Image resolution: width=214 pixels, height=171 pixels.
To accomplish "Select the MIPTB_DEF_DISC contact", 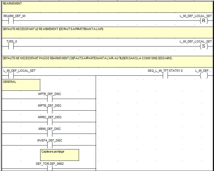I will point(50,110).
